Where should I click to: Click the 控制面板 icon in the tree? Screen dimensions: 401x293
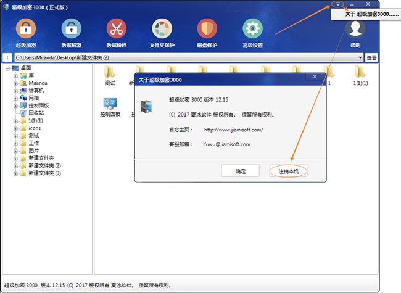click(23, 105)
